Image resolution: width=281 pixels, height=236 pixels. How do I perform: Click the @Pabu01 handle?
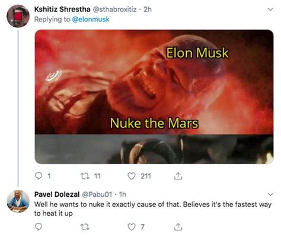pyautogui.click(x=97, y=194)
